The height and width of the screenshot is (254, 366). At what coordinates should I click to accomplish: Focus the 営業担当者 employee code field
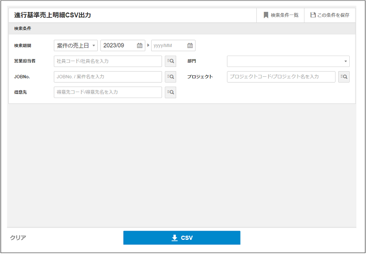pos(108,61)
